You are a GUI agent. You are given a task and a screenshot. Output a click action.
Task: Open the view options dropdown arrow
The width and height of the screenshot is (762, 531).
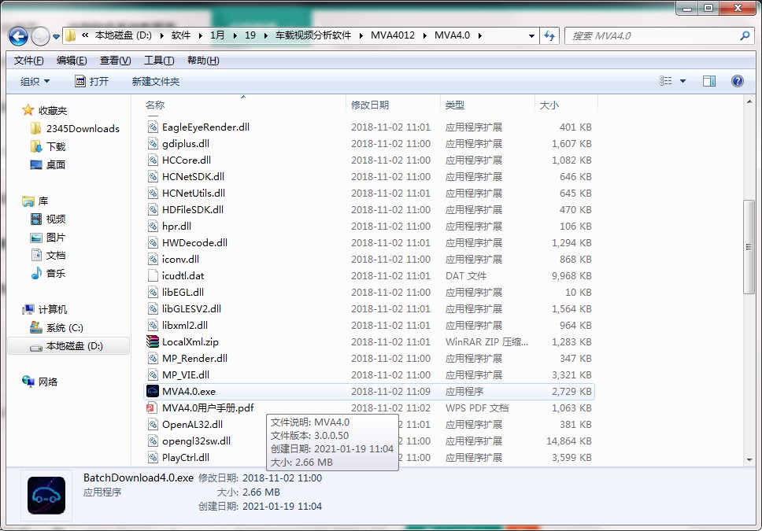(x=682, y=81)
